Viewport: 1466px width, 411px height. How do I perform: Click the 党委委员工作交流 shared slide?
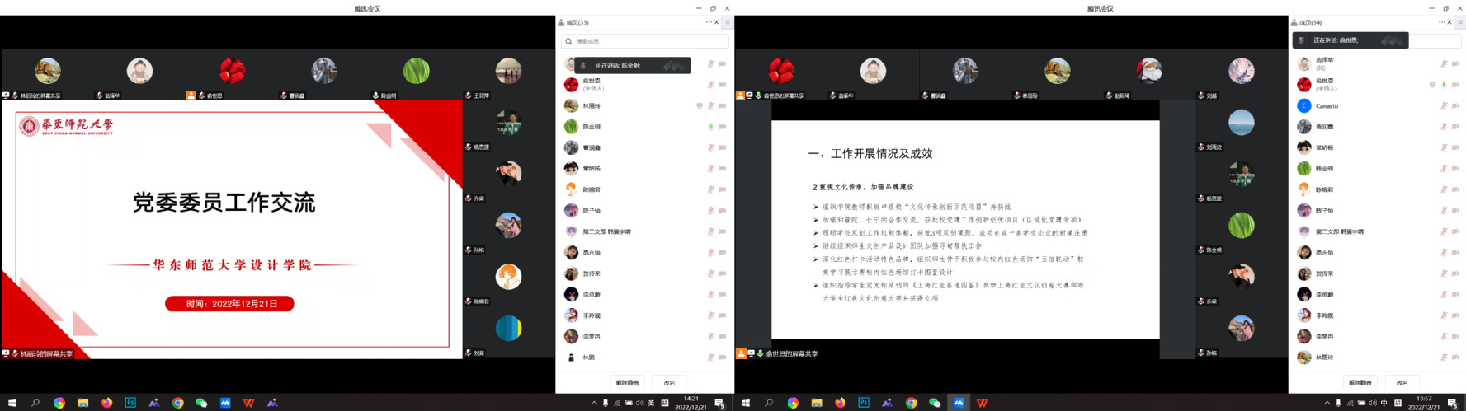[x=232, y=230]
